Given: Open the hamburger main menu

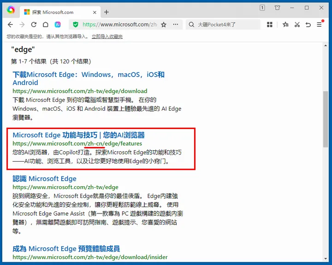Looking at the screenshot, I should point(319,25).
